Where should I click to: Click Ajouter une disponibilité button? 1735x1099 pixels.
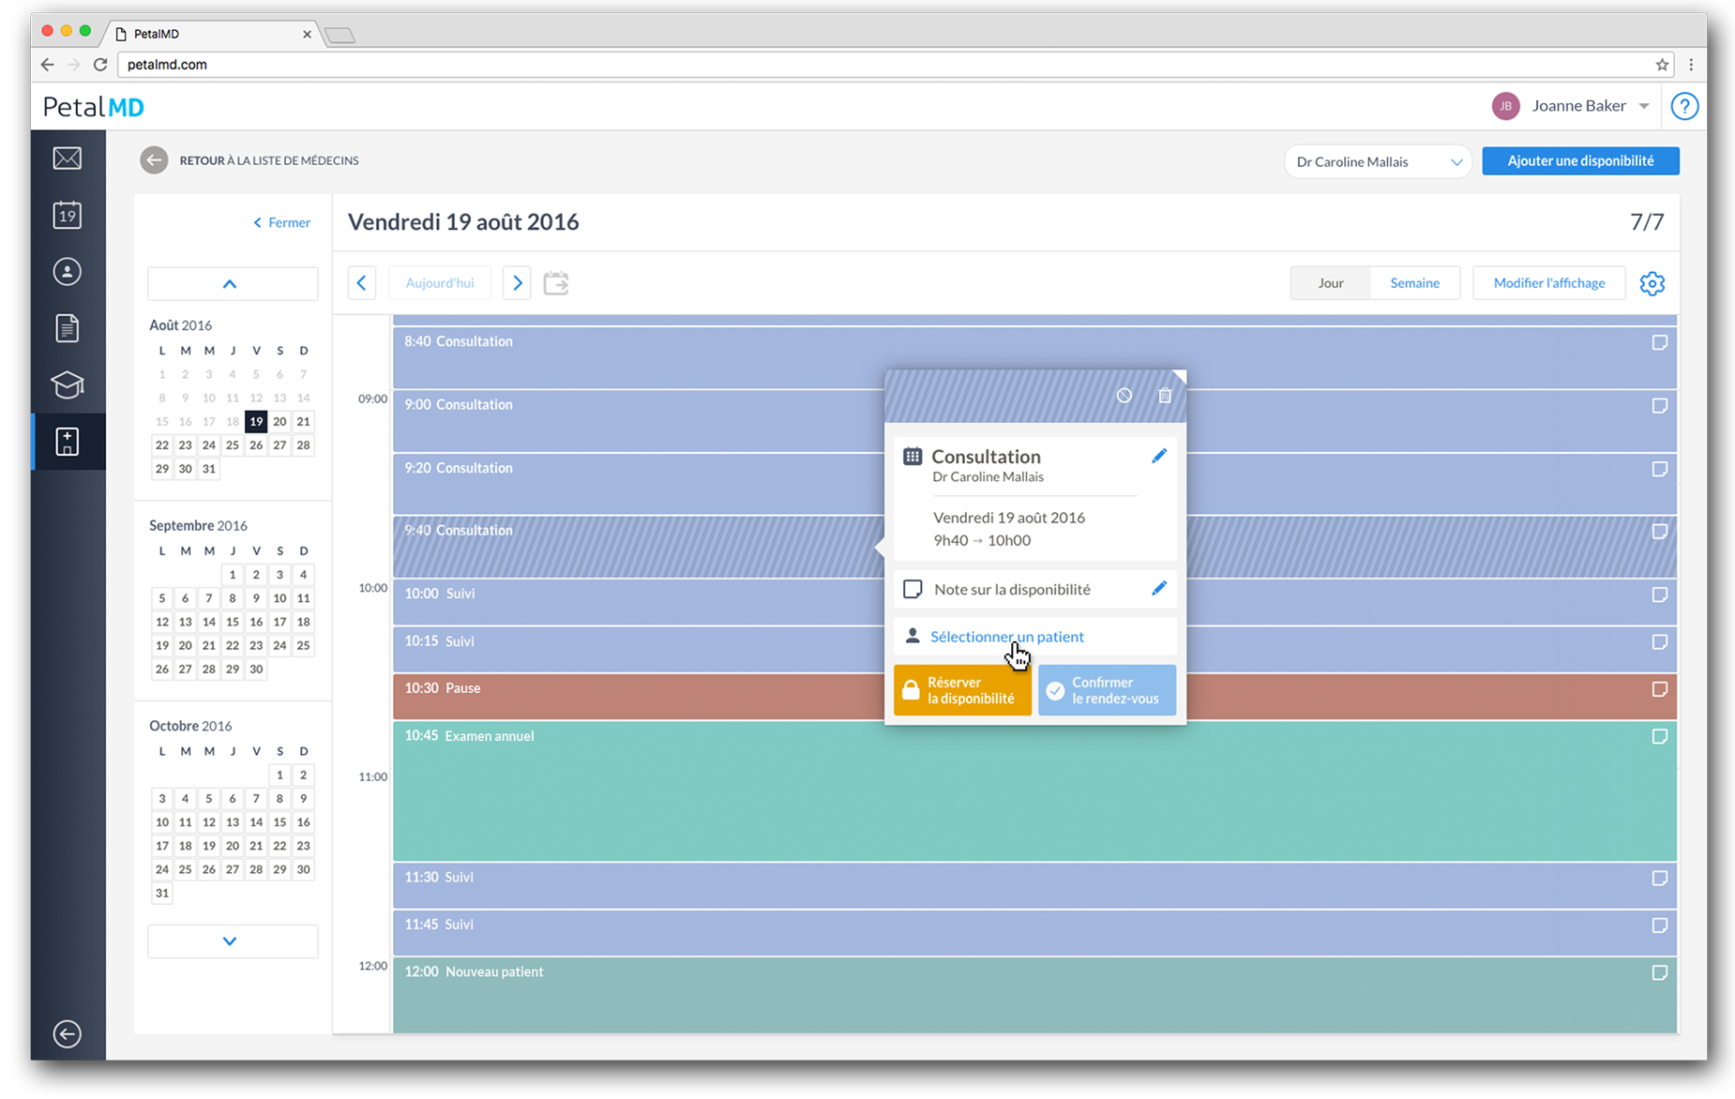(1580, 161)
